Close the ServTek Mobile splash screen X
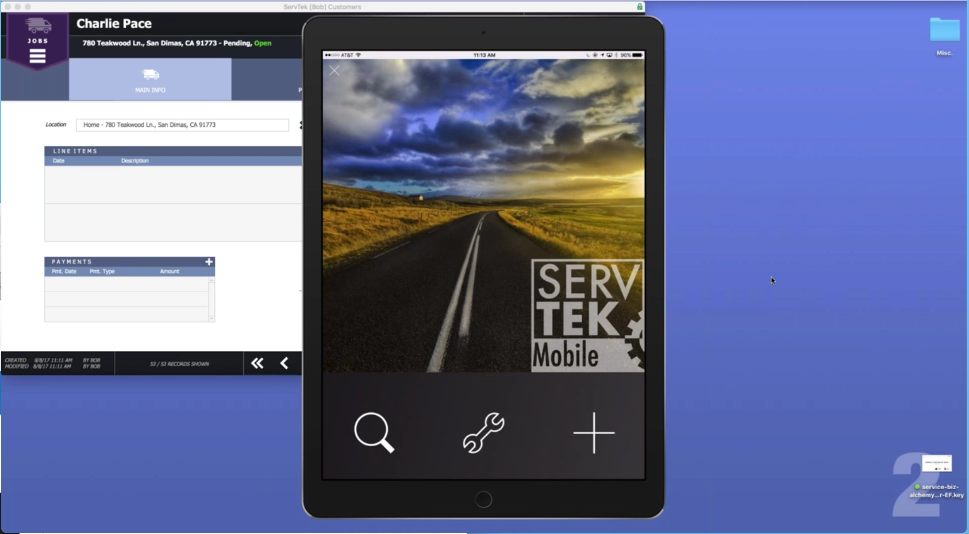 tap(334, 71)
